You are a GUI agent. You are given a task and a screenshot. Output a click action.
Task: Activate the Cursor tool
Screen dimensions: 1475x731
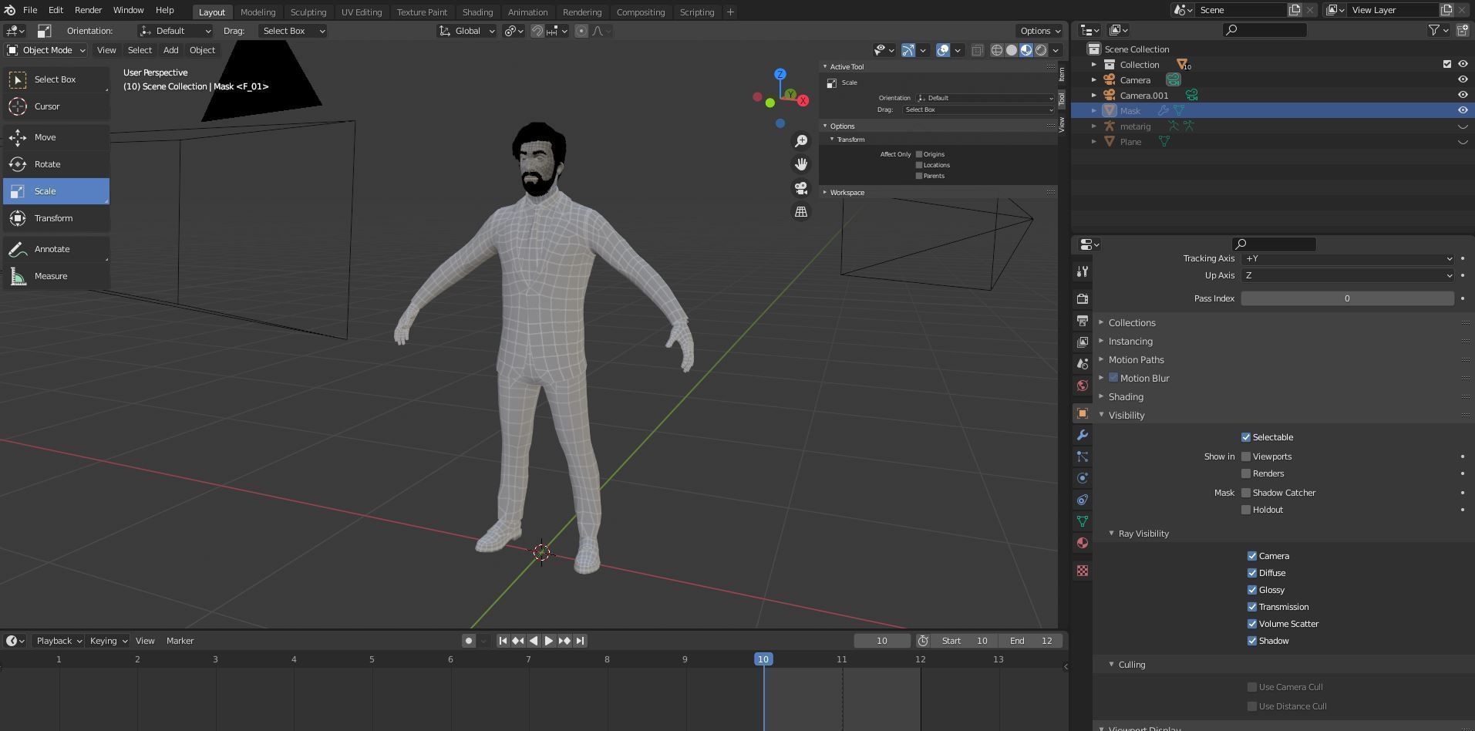click(x=56, y=106)
